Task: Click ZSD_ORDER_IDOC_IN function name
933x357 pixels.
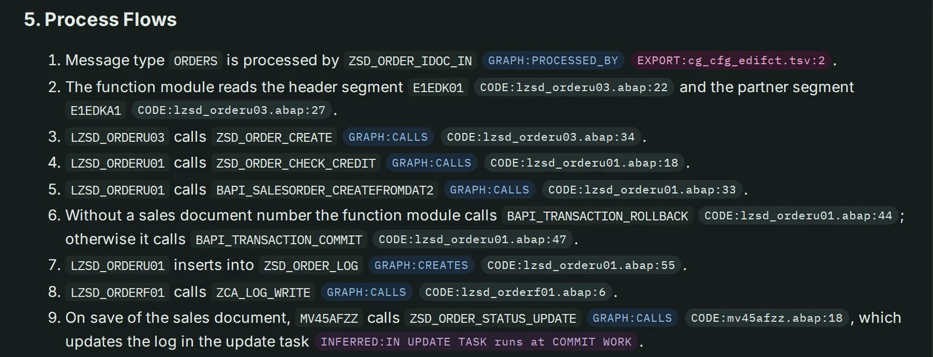Action: [410, 61]
